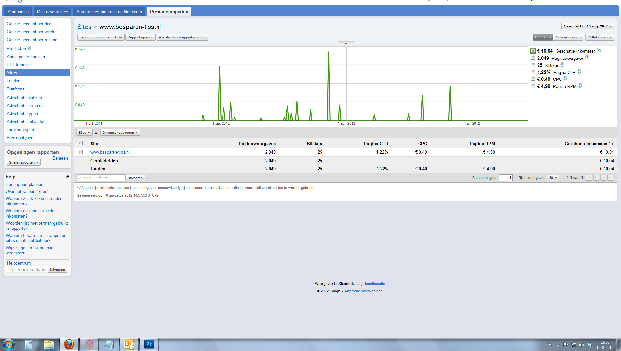
Task: Open the date range dropdown
Action: (x=587, y=26)
